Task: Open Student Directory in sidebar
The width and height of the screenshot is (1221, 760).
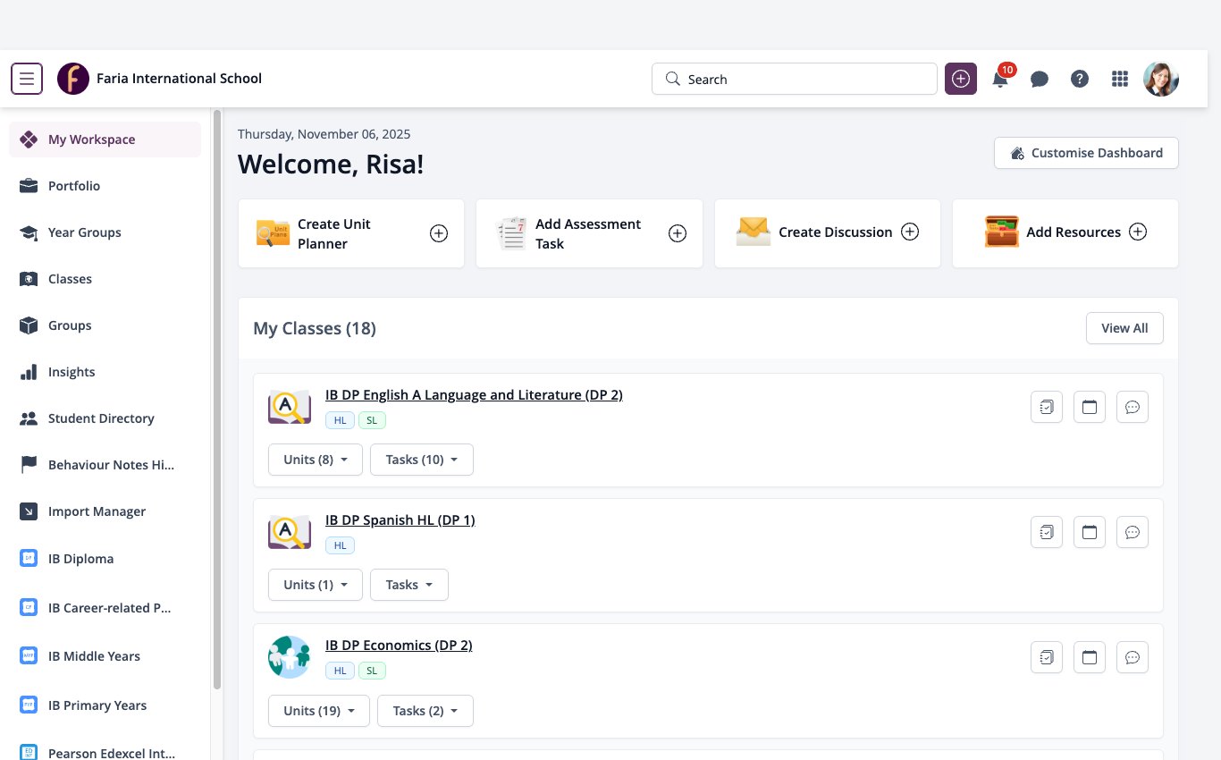Action: pyautogui.click(x=105, y=418)
